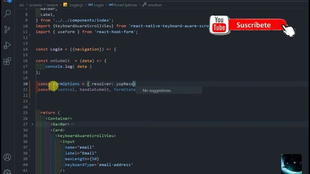Click the red Suscríbete button

[257, 25]
